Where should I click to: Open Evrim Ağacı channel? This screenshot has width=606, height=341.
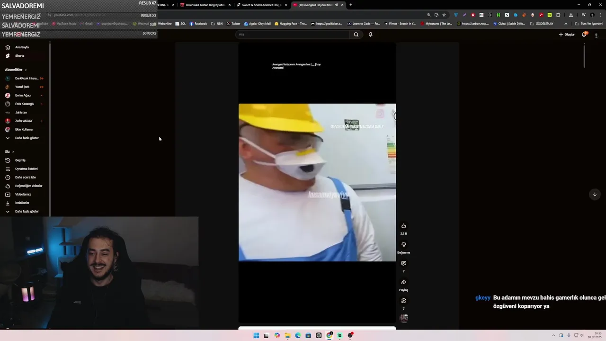pos(25,95)
